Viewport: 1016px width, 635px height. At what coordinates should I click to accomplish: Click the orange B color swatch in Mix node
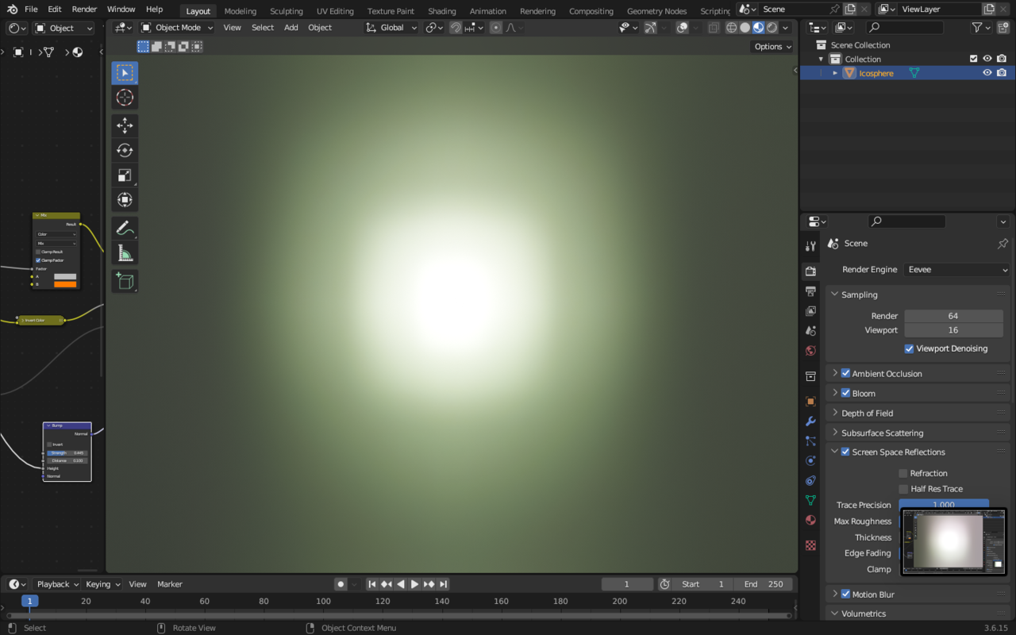pyautogui.click(x=65, y=284)
